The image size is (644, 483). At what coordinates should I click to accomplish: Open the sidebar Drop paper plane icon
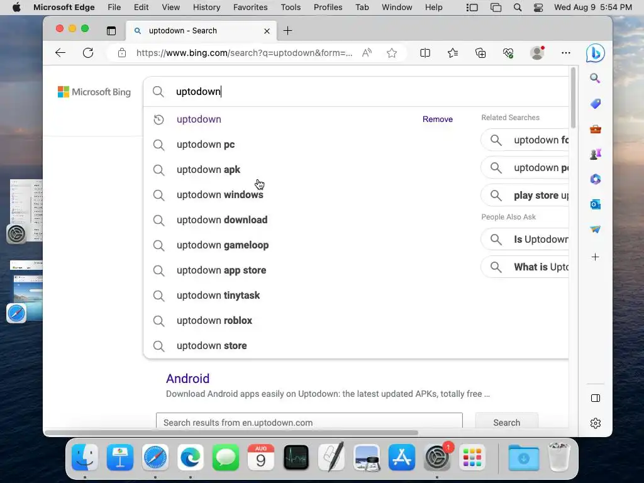[595, 229]
